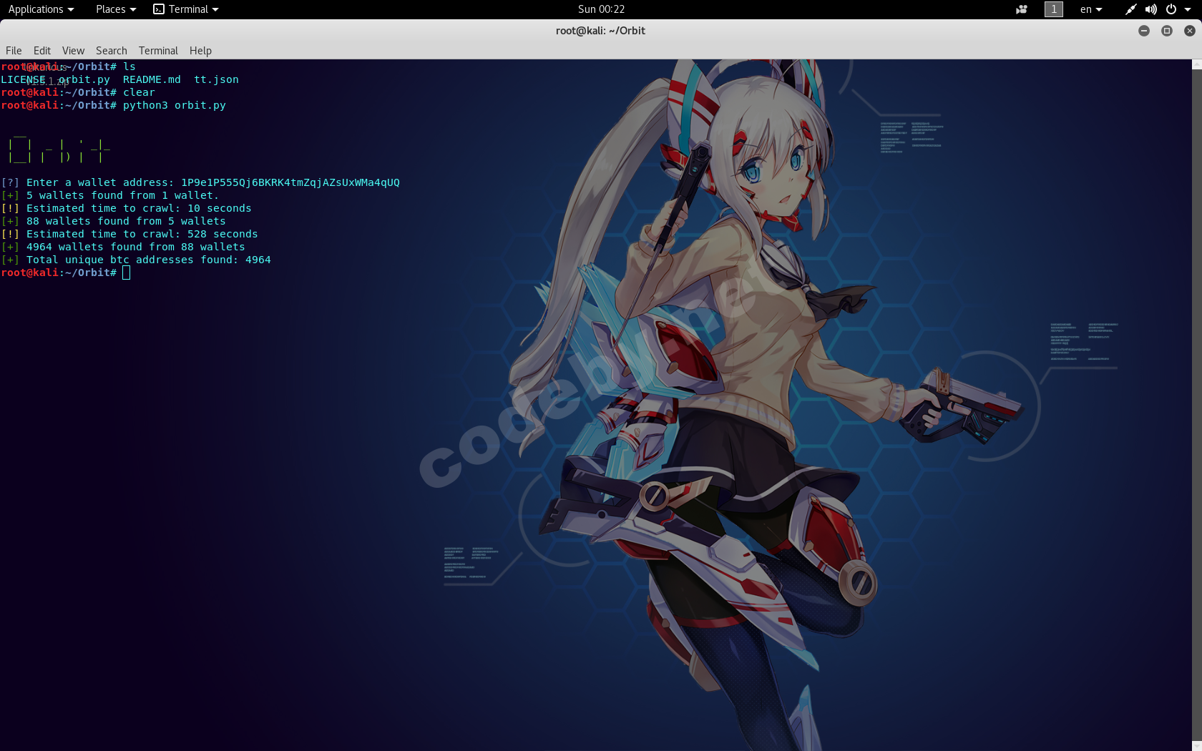
Task: Click the terminal scrollbar up arrow
Action: pos(1197,64)
